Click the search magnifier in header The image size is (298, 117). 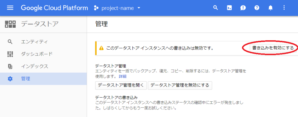215,8
